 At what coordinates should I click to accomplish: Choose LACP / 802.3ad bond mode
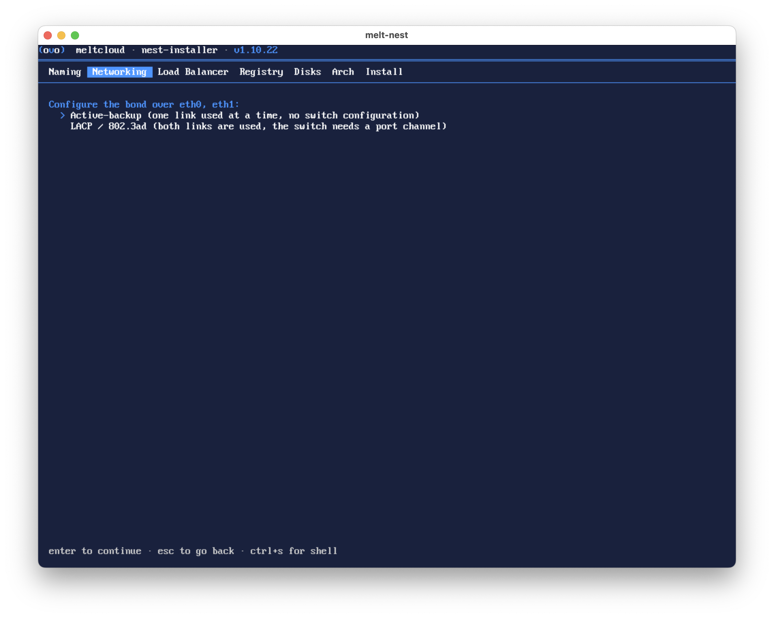pyautogui.click(x=258, y=126)
